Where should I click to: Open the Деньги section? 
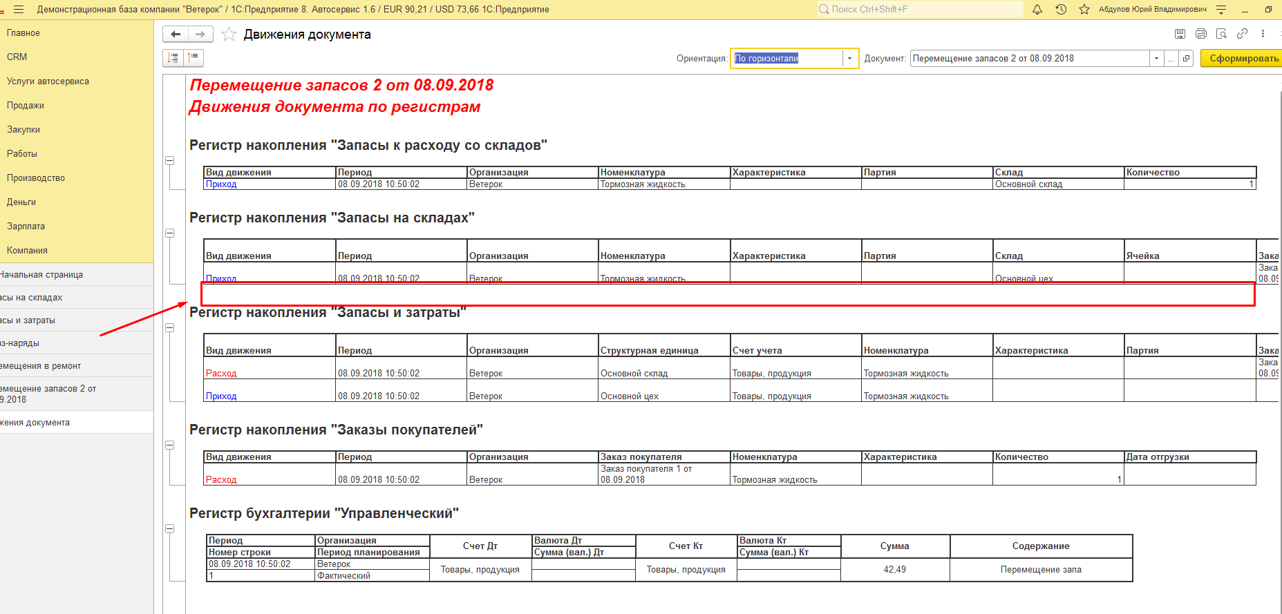[x=21, y=202]
